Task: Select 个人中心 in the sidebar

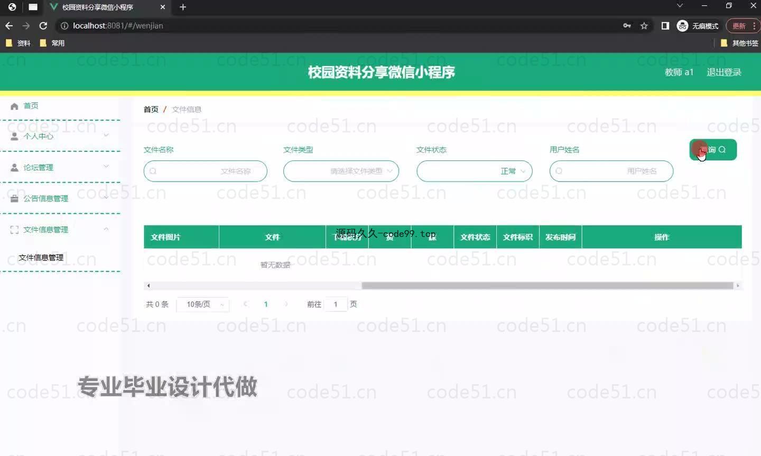Action: pos(38,136)
